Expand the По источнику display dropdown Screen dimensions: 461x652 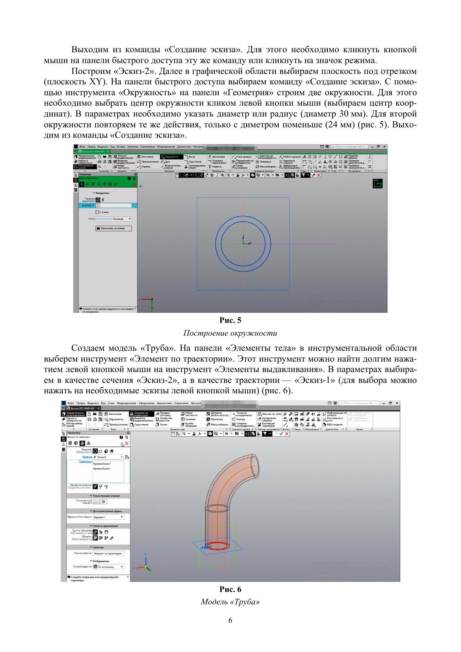tap(108, 567)
